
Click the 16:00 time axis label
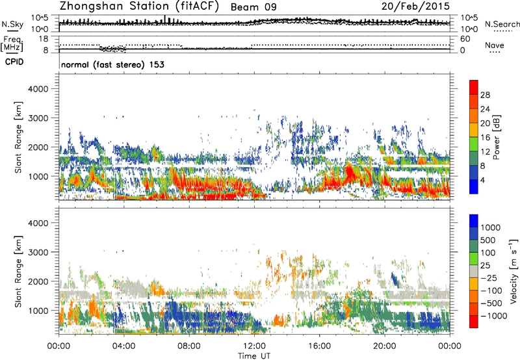[319, 346]
